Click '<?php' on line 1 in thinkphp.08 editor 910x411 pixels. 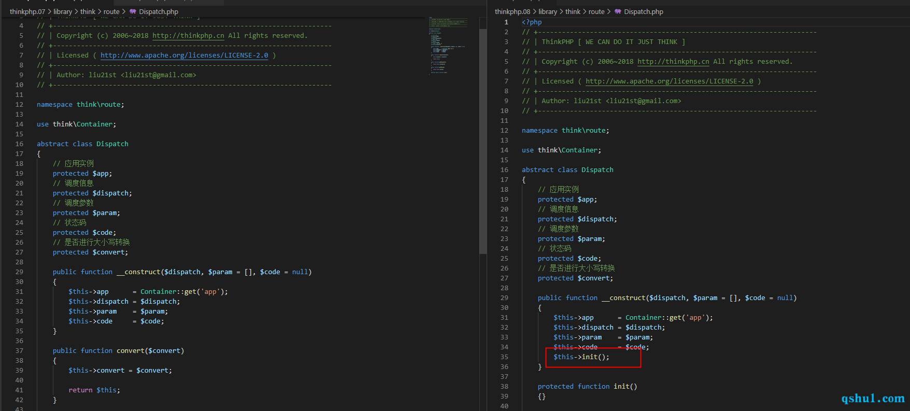point(532,22)
